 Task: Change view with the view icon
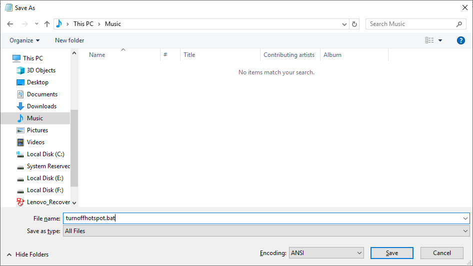click(429, 40)
